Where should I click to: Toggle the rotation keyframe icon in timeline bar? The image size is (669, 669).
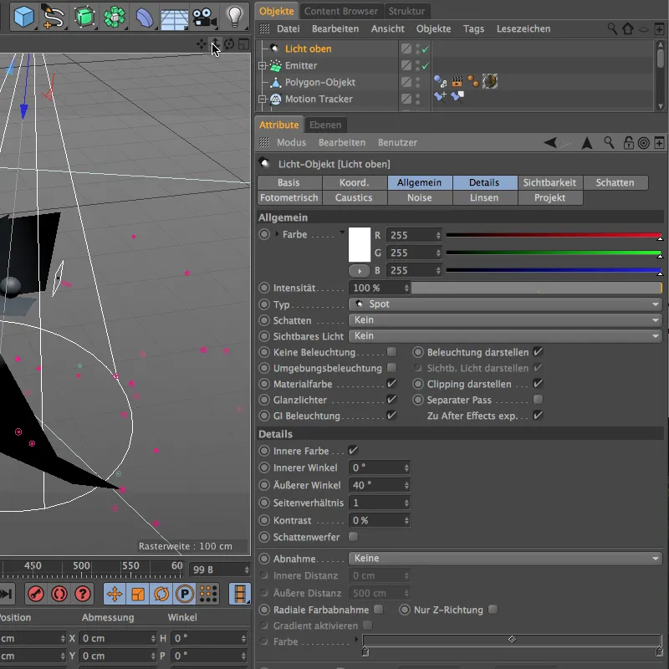[161, 594]
